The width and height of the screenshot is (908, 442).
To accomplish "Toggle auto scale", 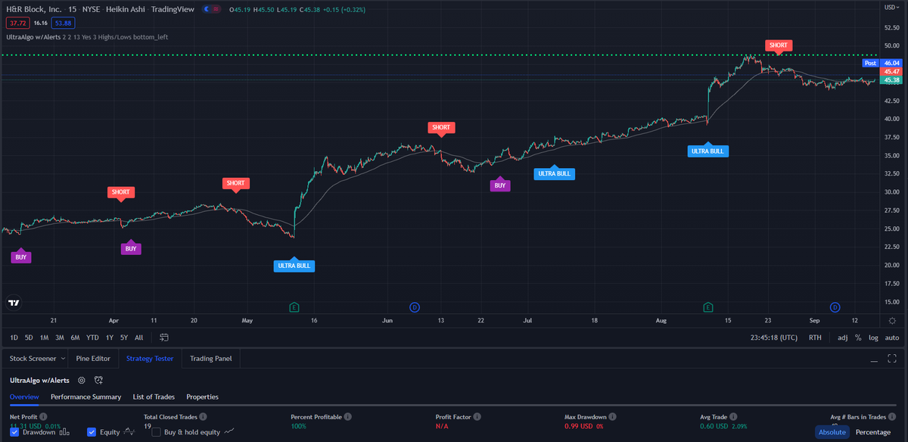I will pos(892,338).
